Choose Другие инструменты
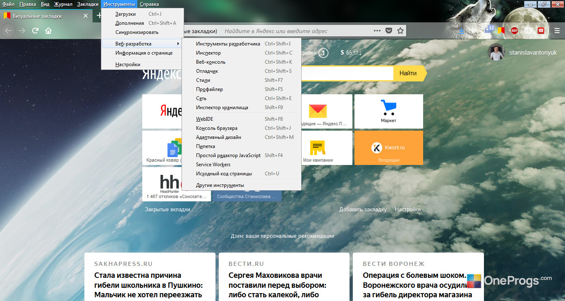 242,185
